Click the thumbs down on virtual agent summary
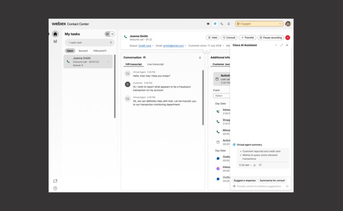Screen dimensions: 343x211 (x=260, y=165)
